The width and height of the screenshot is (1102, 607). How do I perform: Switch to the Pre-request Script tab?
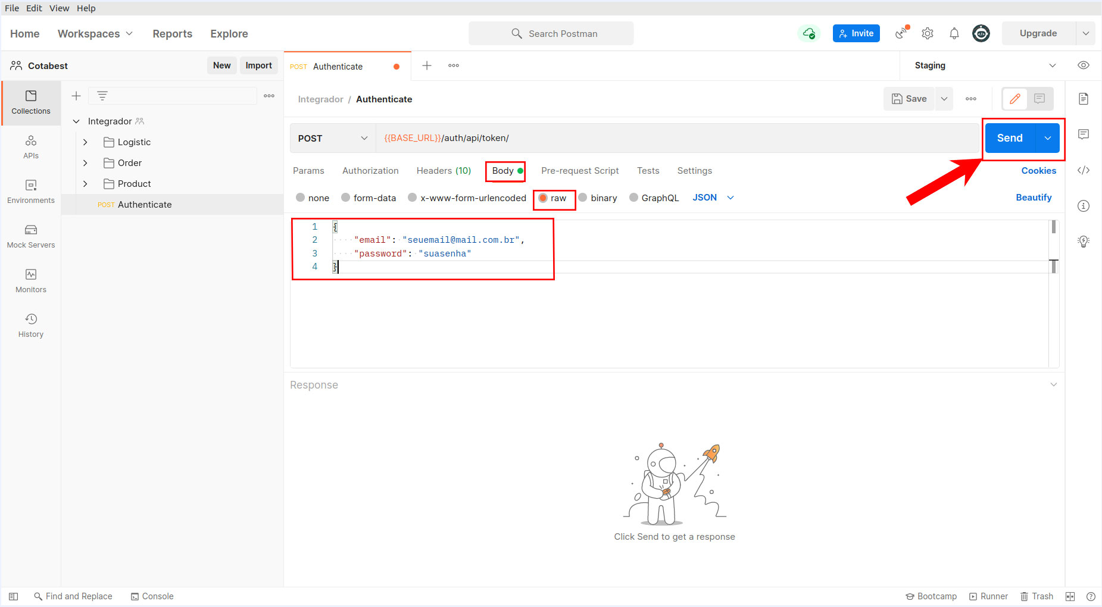(x=580, y=171)
